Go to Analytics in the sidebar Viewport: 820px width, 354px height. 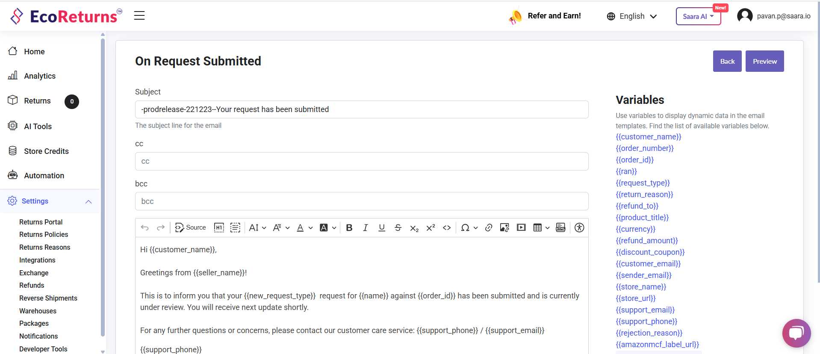[x=40, y=76]
